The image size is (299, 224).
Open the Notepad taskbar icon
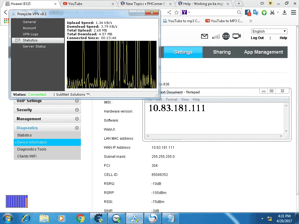tap(171, 218)
